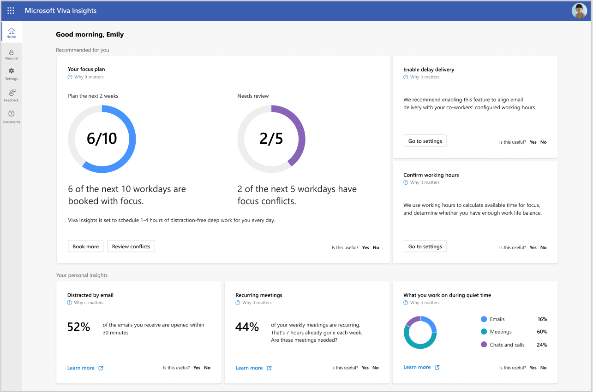Click Why it matters under Recurring meetings
The image size is (593, 392).
(x=257, y=303)
